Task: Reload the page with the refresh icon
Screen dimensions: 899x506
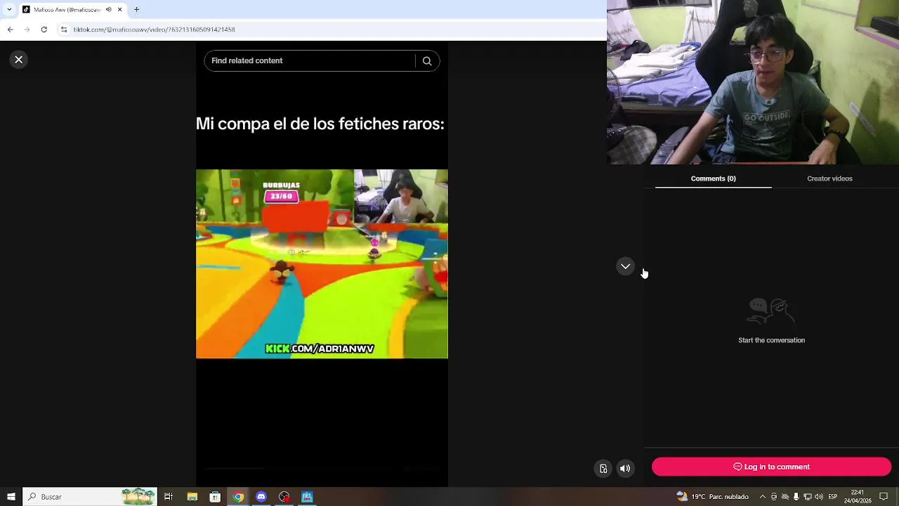Action: point(44,30)
